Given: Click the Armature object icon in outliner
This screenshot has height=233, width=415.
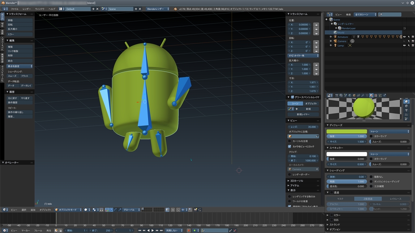Looking at the screenshot, I should point(335,37).
